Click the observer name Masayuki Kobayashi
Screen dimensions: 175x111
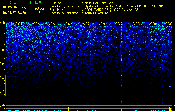pos(100,3)
